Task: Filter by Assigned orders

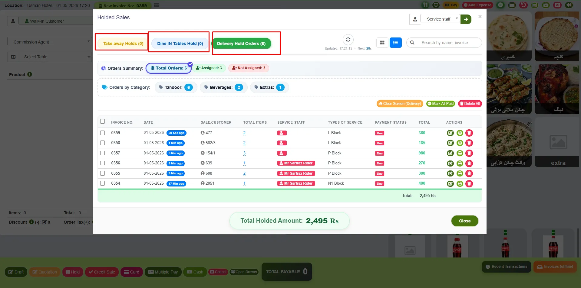Action: [209, 68]
